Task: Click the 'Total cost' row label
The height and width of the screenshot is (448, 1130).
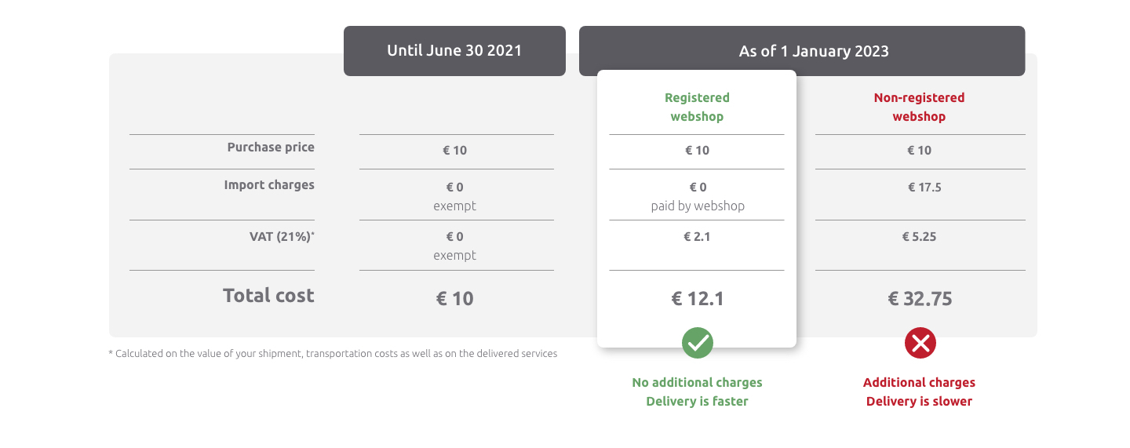Action: [x=268, y=296]
